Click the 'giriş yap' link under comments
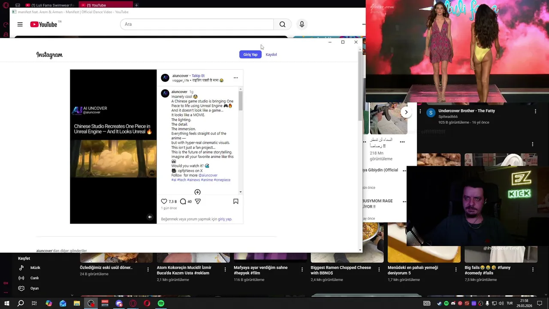Viewport: 549px width, 309px height. pyautogui.click(x=225, y=219)
